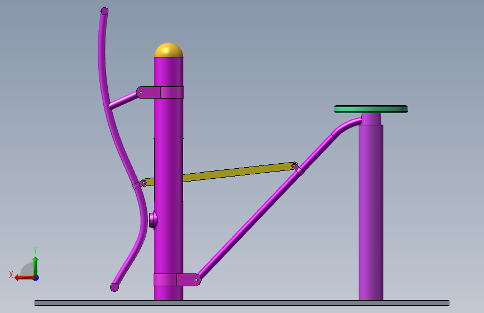Select the bumper stop on the main post
Viewport: 484px width, 313px height.
tap(153, 220)
